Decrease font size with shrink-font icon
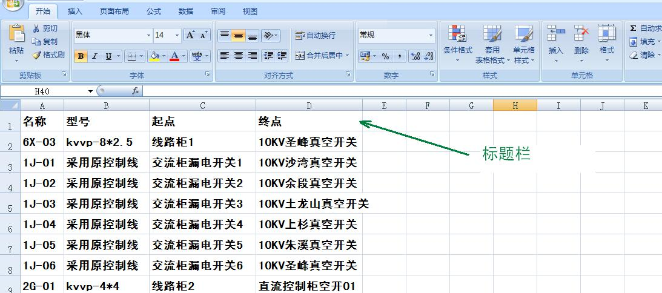This screenshot has width=662, height=293. (204, 35)
